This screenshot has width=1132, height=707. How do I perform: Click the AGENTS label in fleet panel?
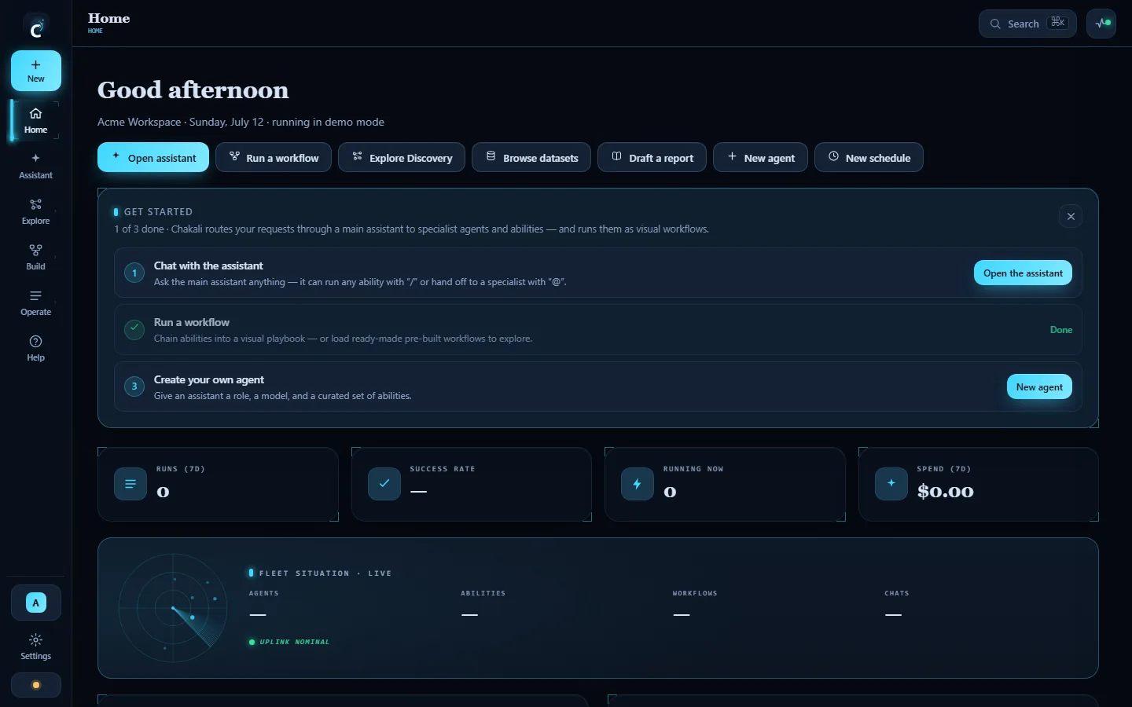point(264,593)
